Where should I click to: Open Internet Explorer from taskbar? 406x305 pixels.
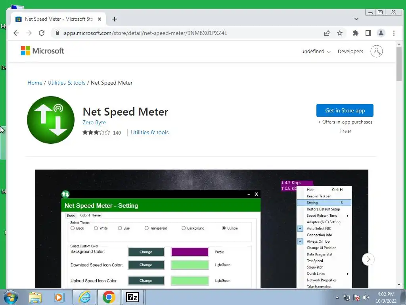[85, 297]
